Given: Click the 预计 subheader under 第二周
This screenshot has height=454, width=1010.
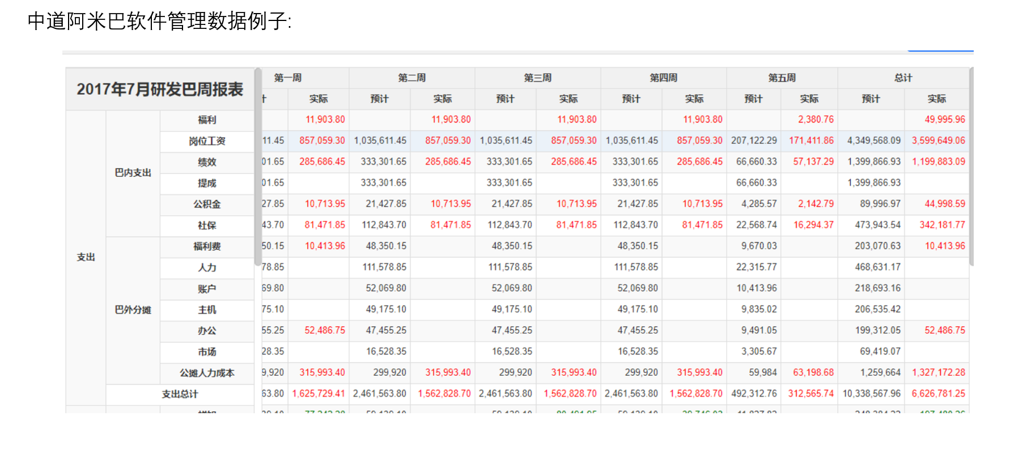Looking at the screenshot, I should click(x=380, y=99).
